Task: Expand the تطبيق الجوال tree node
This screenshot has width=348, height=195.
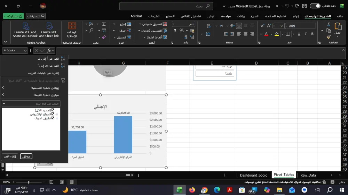Action: pos(57,118)
